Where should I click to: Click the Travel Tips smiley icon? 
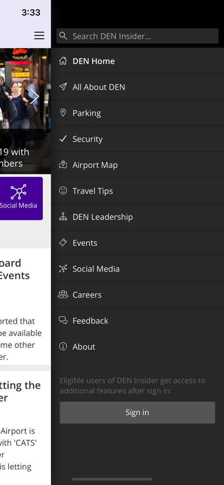point(63,191)
